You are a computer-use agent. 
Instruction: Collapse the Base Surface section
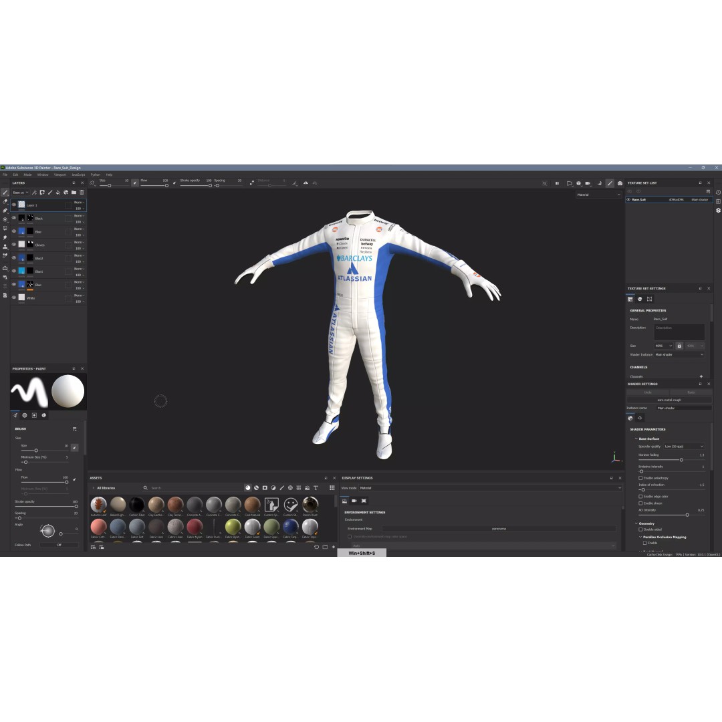click(x=636, y=439)
